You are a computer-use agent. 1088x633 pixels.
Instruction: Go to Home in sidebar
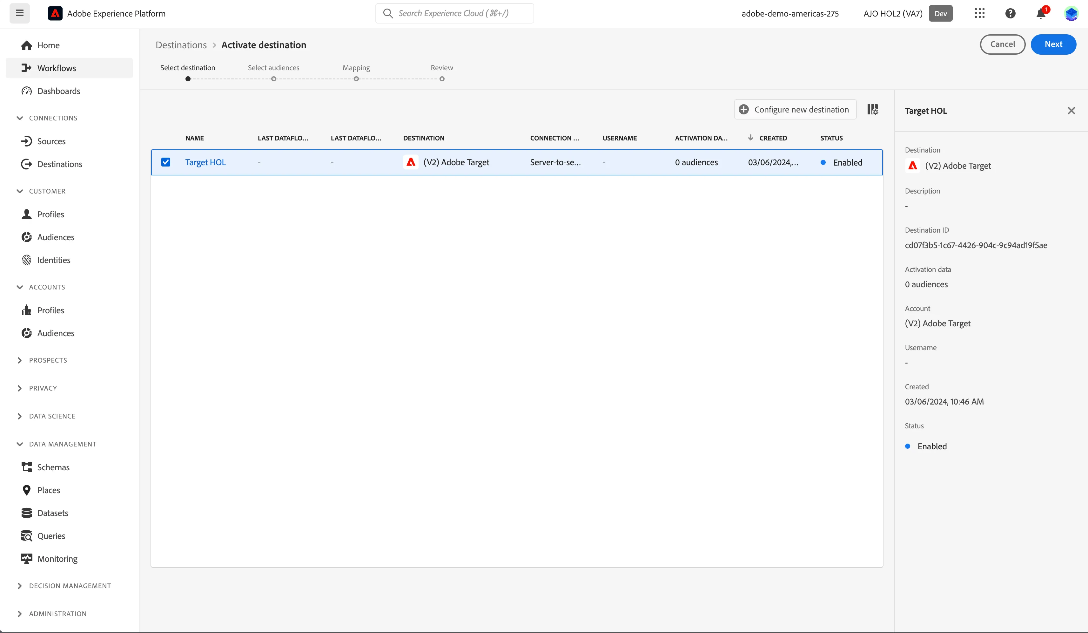point(69,45)
